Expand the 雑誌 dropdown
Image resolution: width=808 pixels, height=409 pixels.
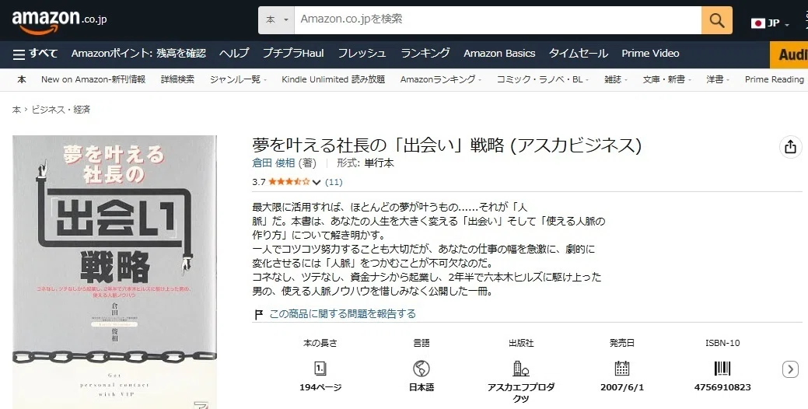pyautogui.click(x=616, y=79)
